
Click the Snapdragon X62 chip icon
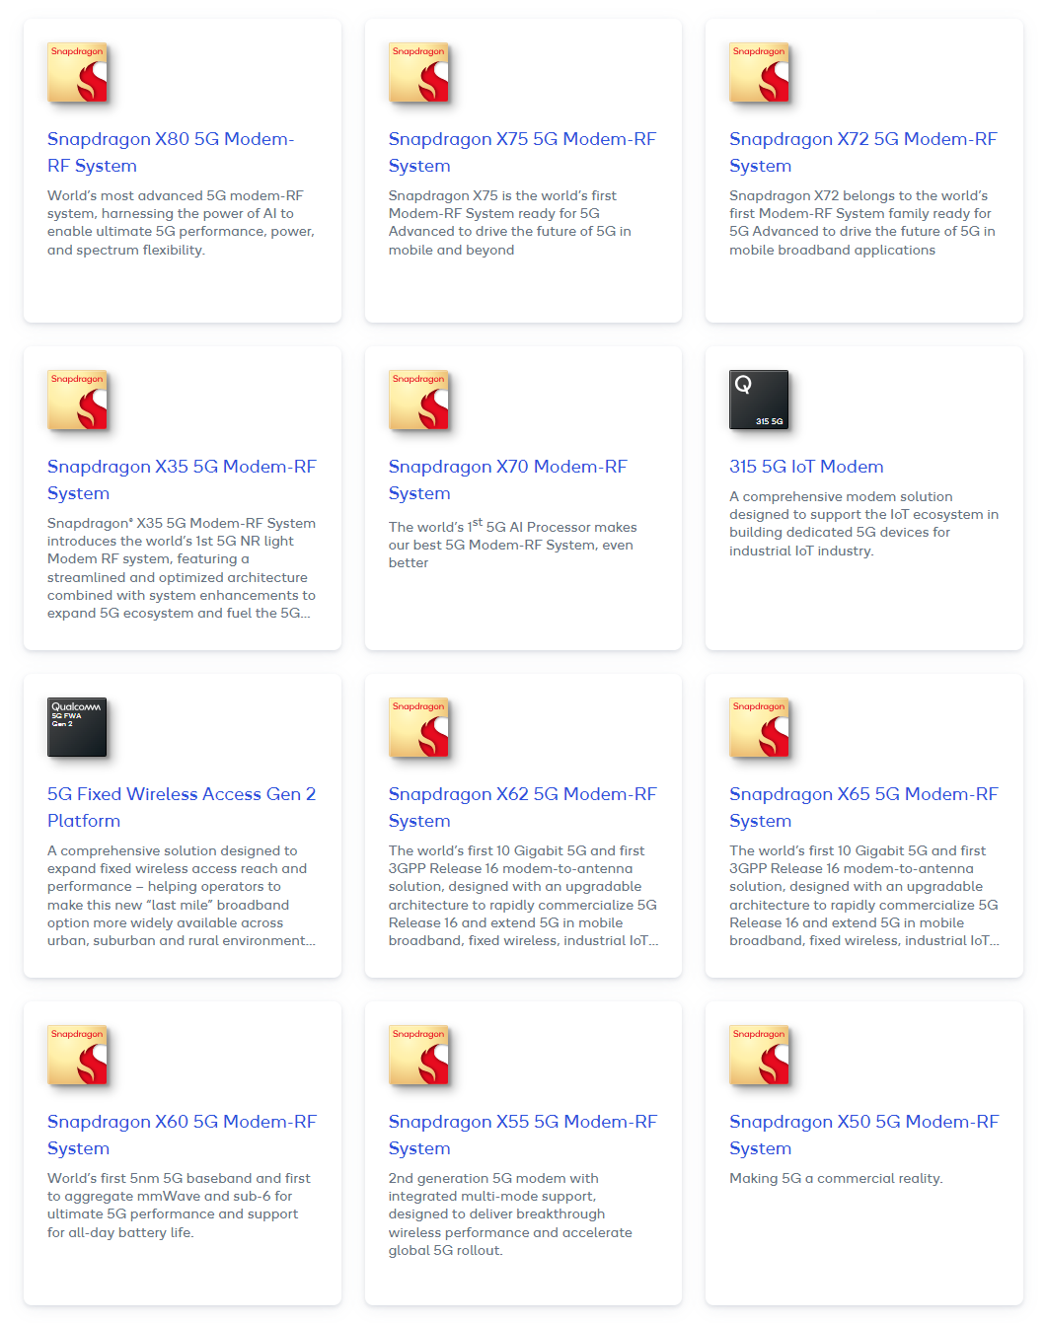418,727
